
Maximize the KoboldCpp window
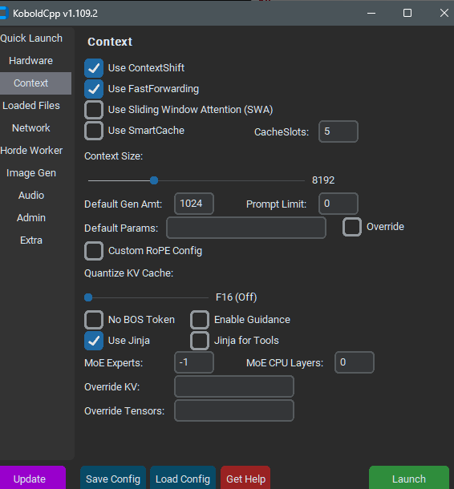tap(407, 13)
